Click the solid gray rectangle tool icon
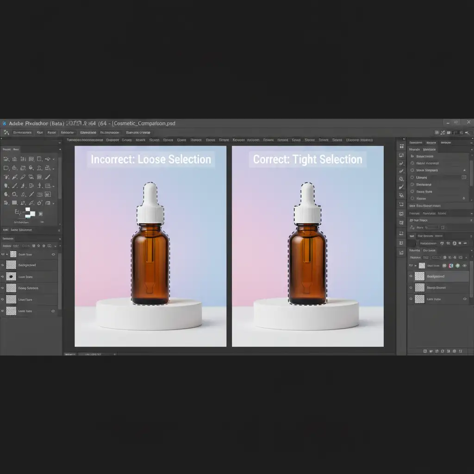Image resolution: width=474 pixels, height=474 pixels. [x=14, y=203]
